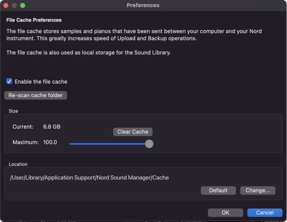The width and height of the screenshot is (287, 222).
Task: Click the Maximum: label
Action: (25, 142)
